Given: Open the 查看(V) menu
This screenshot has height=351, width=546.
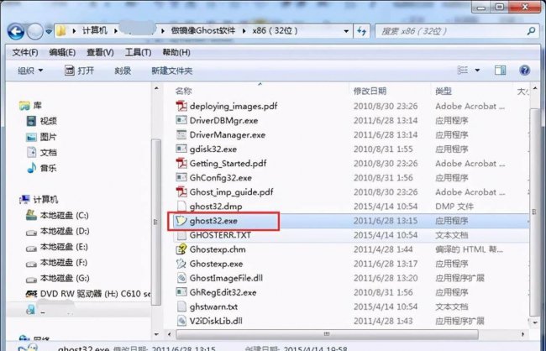Looking at the screenshot, I should 100,53.
